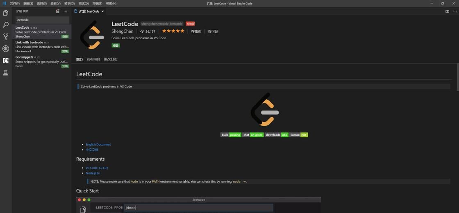Click the Quick Start demo screenshot
This screenshot has height=213, width=459.
tap(198, 205)
